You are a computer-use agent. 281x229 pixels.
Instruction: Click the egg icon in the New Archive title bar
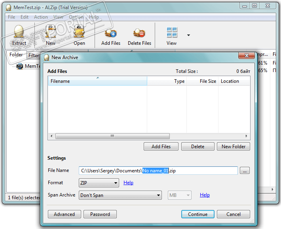click(x=47, y=57)
